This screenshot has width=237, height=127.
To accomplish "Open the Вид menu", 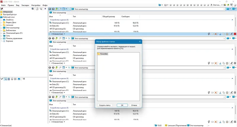I will (x=18, y=5).
